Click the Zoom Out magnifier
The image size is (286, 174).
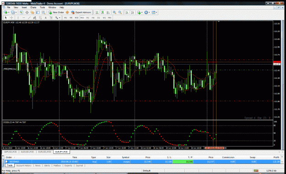(120, 12)
